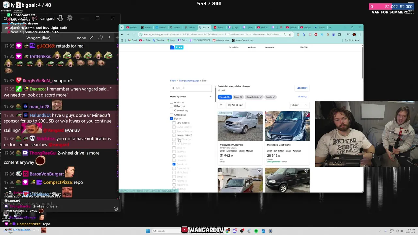Open Gmail bookmark in bookmarks bar
The height and width of the screenshot is (235, 418).
coord(132,40)
